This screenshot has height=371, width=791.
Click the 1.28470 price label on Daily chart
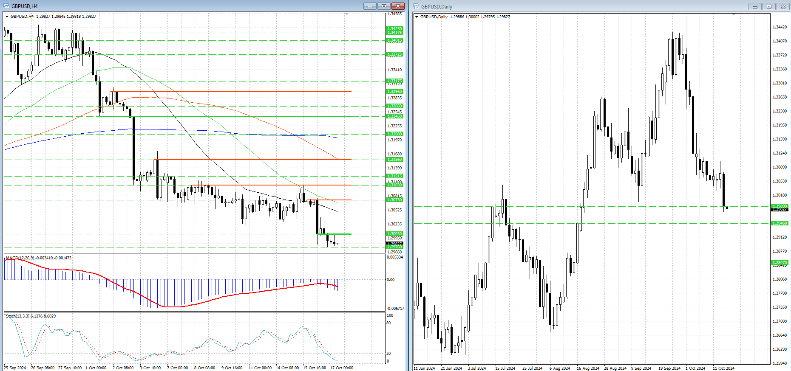point(780,263)
